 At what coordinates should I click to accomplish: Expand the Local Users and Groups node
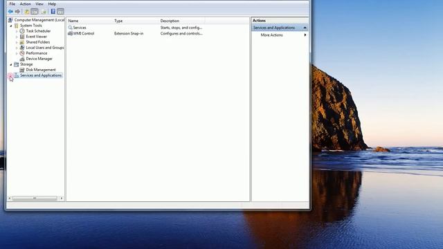coord(17,48)
